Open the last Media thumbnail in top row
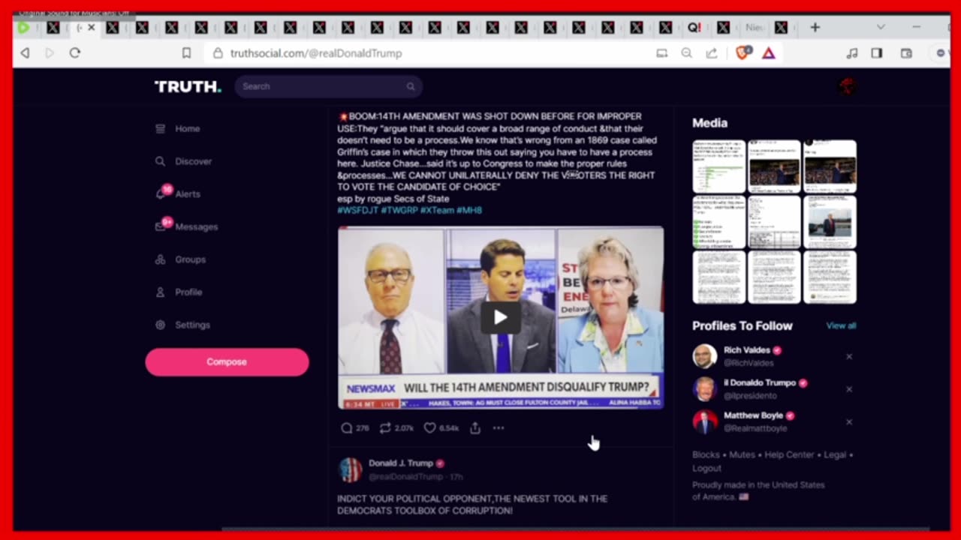This screenshot has width=961, height=540. 830,166
